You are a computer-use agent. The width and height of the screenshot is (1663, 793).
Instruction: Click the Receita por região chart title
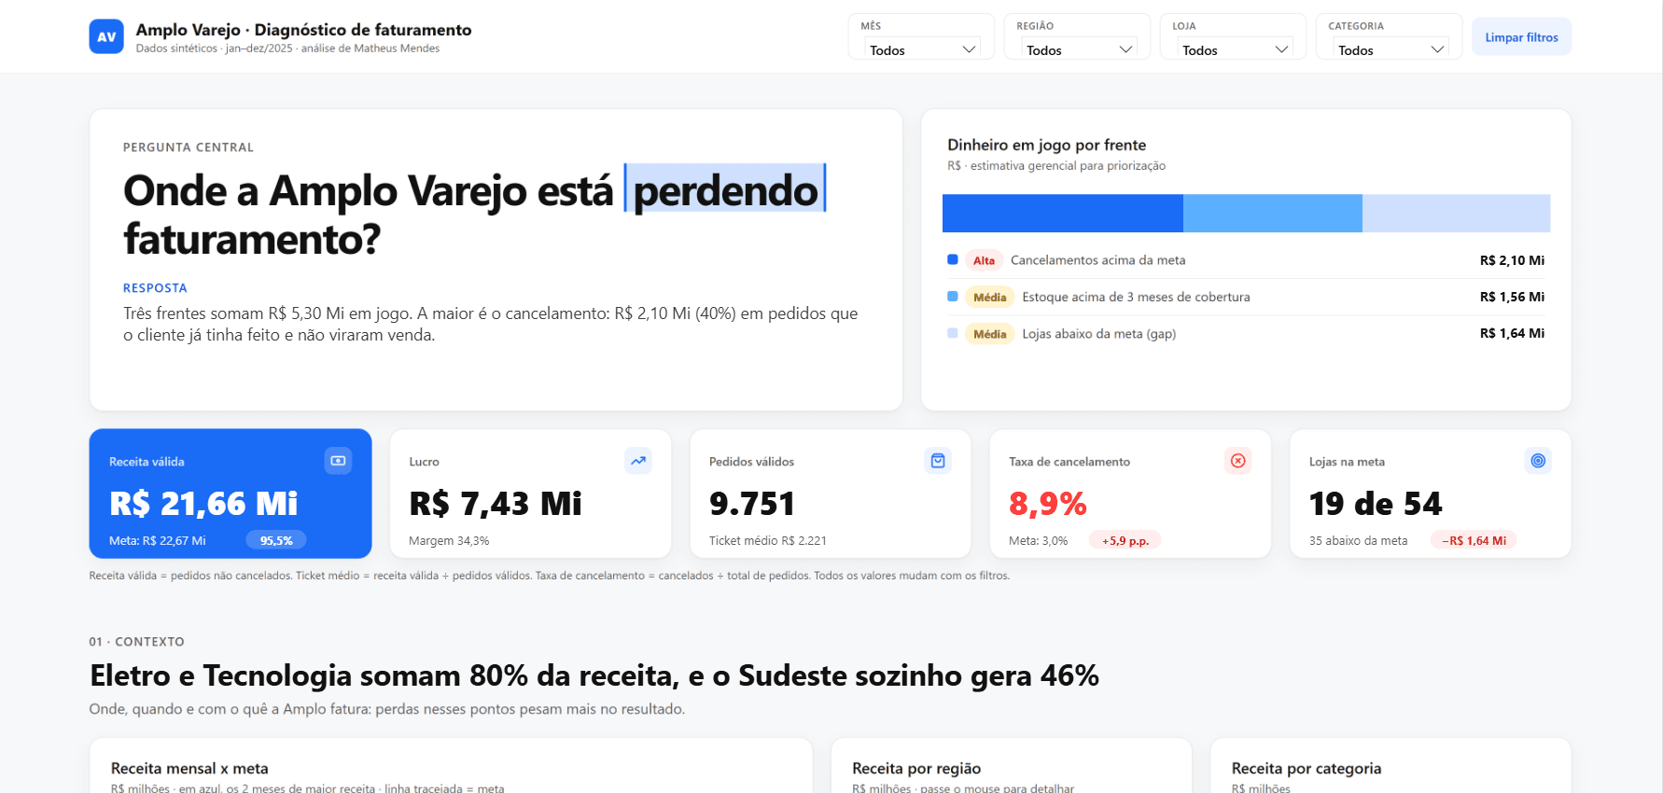[916, 769]
